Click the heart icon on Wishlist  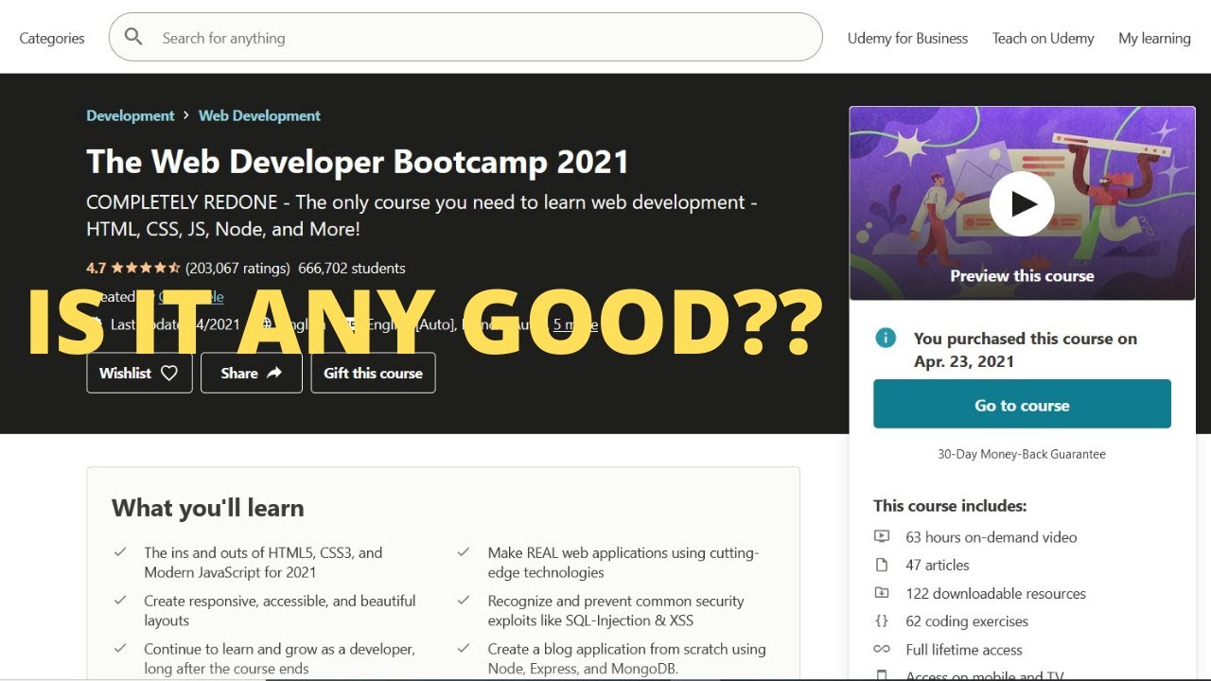[x=169, y=373]
